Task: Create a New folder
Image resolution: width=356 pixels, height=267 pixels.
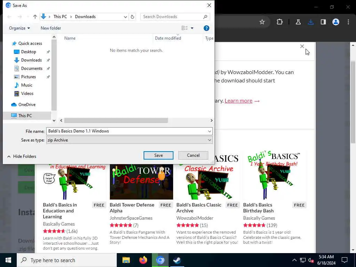Action: [x=51, y=28]
